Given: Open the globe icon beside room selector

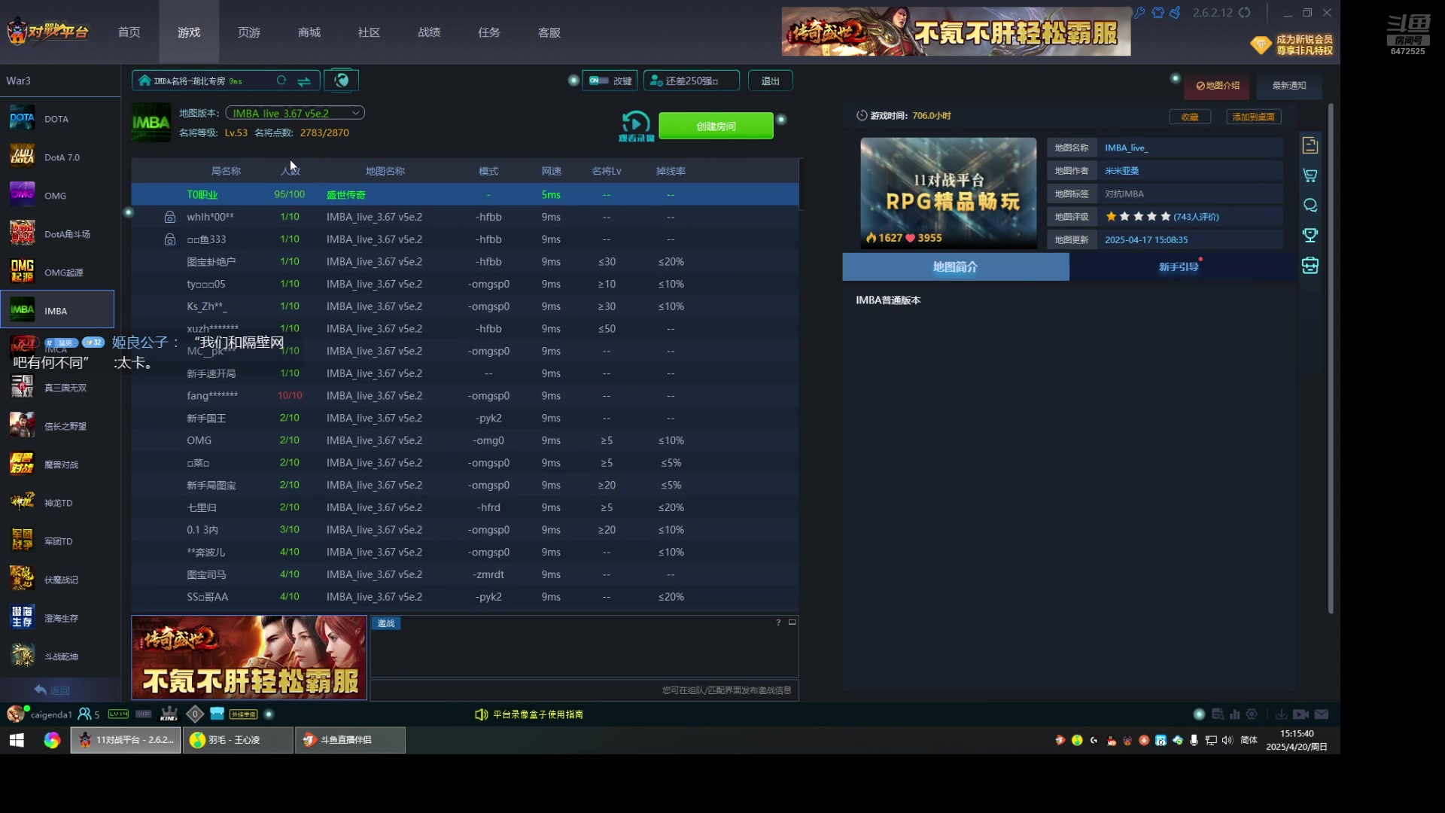Looking at the screenshot, I should point(342,80).
